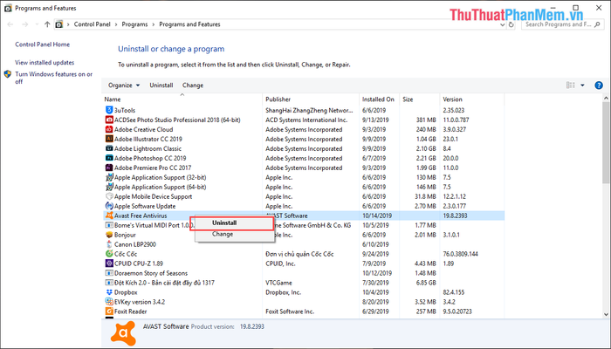Click VTCGame publisher cell
This screenshot has height=349, width=611.
278,283
